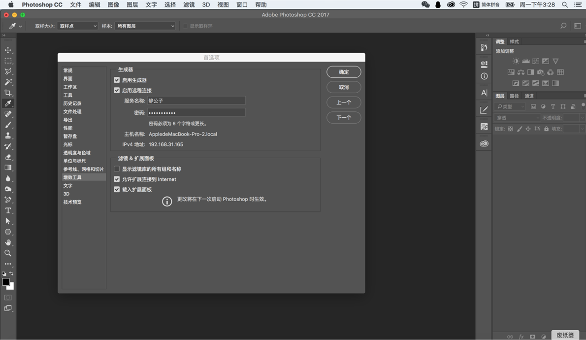
Task: Swap foreground and background colors
Action: [x=12, y=273]
